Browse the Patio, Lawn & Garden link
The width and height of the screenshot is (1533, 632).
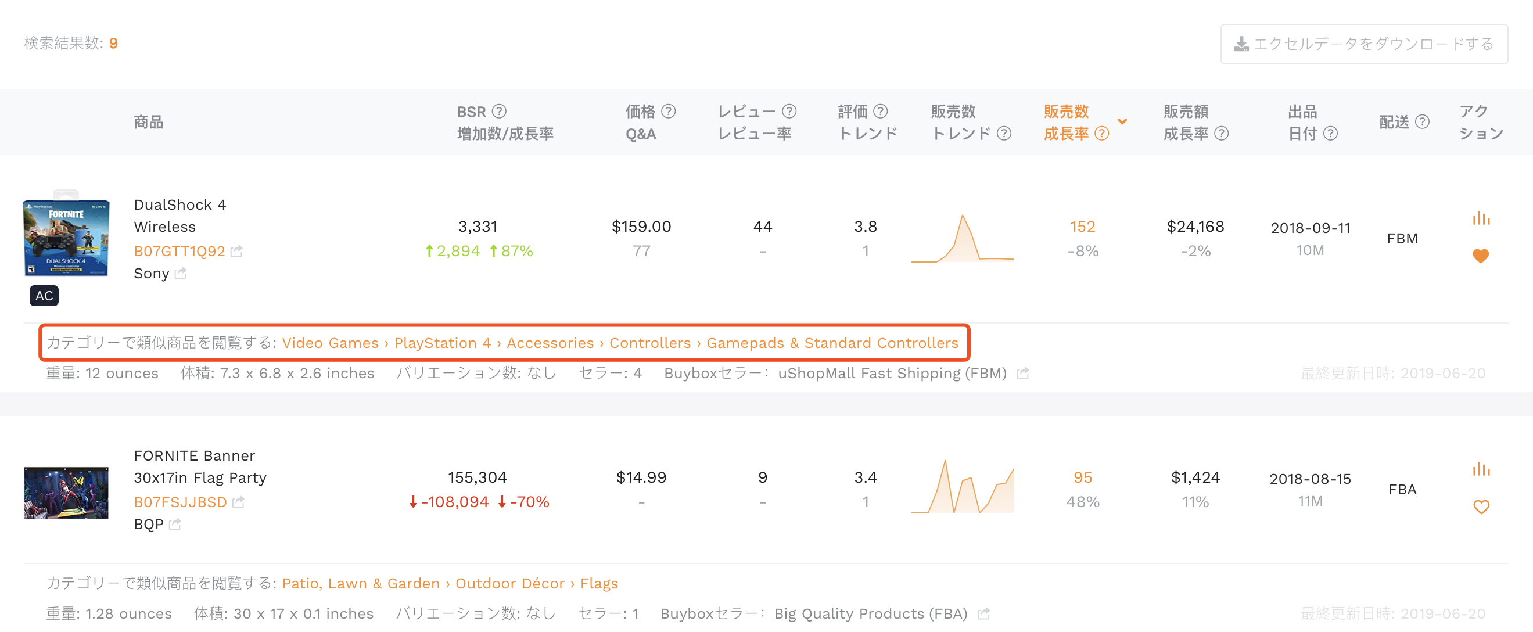tap(361, 584)
